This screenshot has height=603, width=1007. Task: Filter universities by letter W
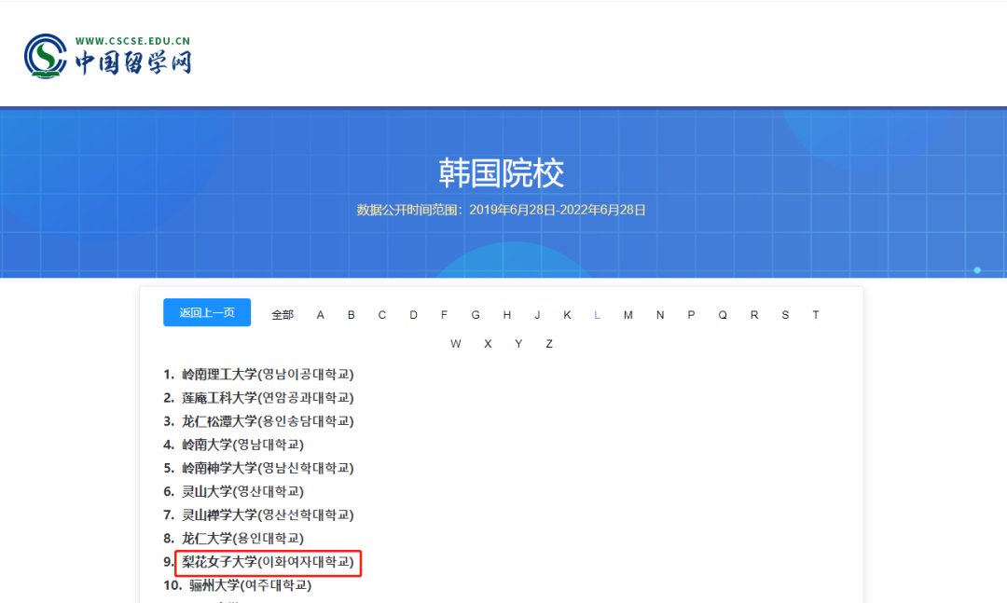click(x=456, y=344)
